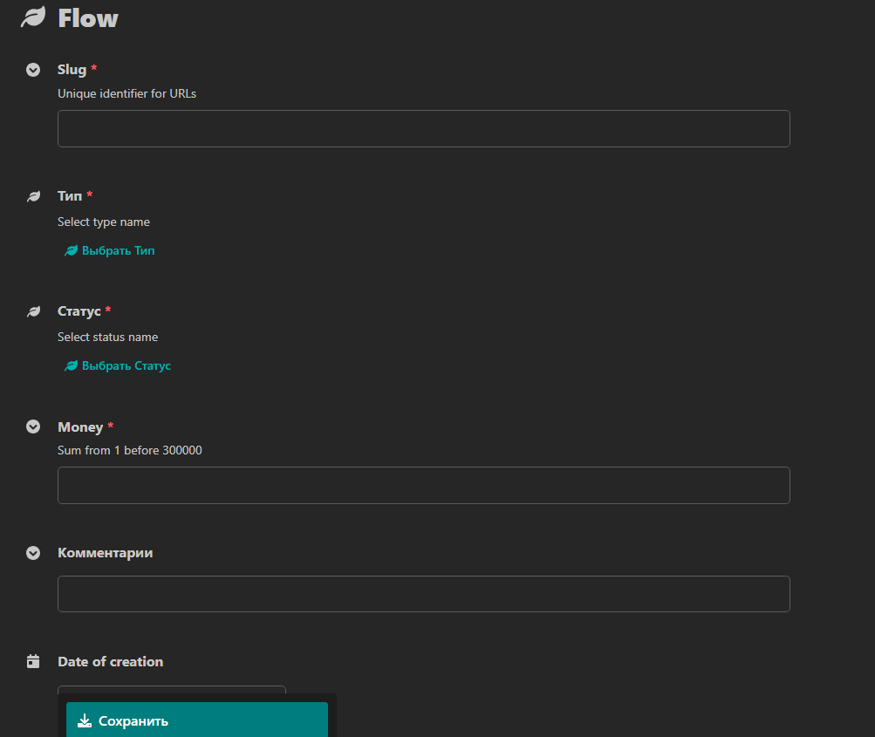
Task: Click the Тип field label
Action: pyautogui.click(x=70, y=196)
